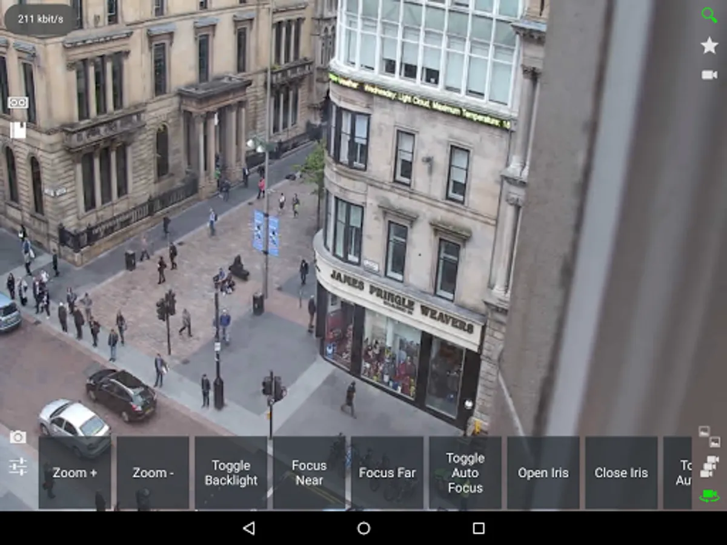Tap the green PTZ camera rotate icon
Image resolution: width=727 pixels, height=545 pixels.
click(709, 496)
